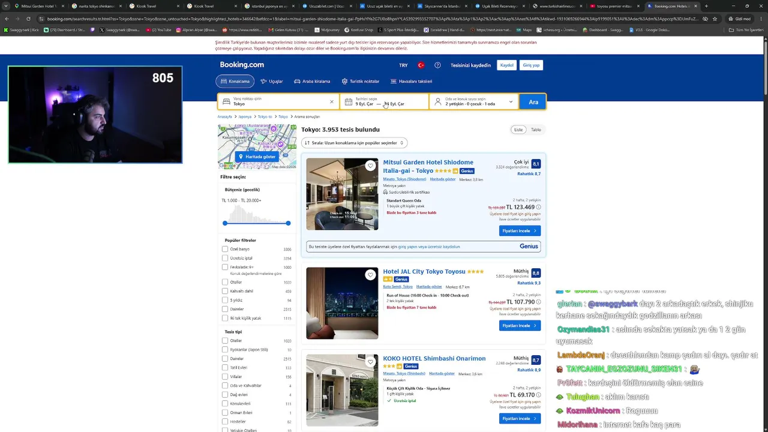Screen dimensions: 768x432
Task: Click the info icon next to TL 69.170
Action: [x=538, y=395]
